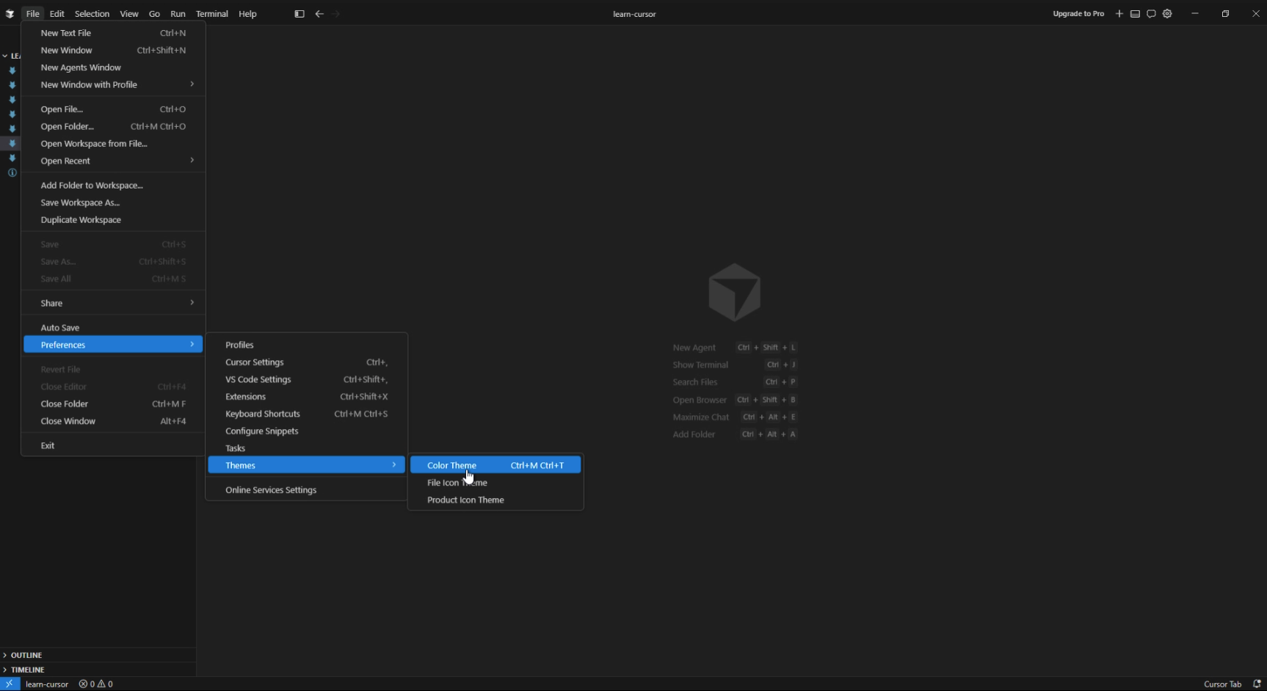Expand New Window with Profile submenu
1267x691 pixels.
113,84
